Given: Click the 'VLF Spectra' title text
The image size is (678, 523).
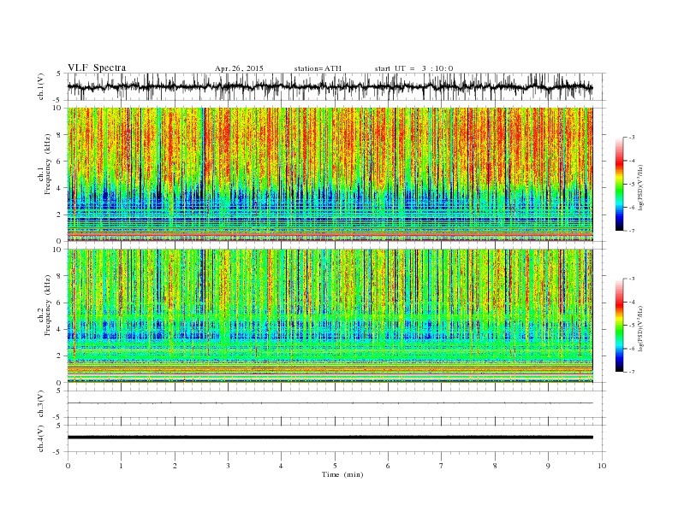Looking at the screenshot, I should [x=97, y=68].
